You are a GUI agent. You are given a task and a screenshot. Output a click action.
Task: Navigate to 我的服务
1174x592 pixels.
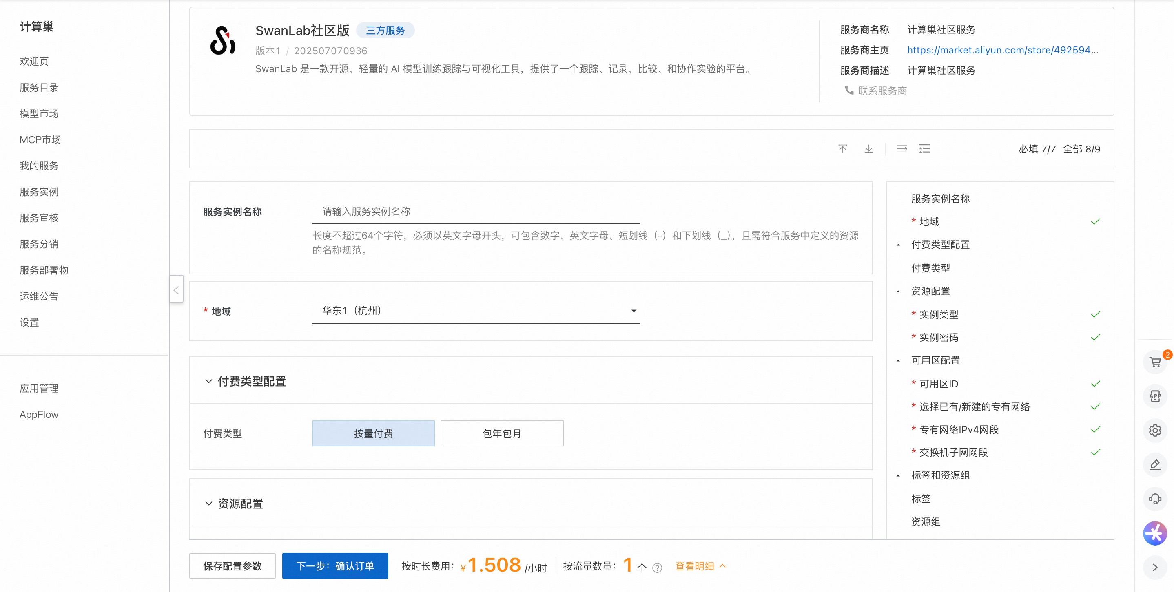[x=39, y=166]
